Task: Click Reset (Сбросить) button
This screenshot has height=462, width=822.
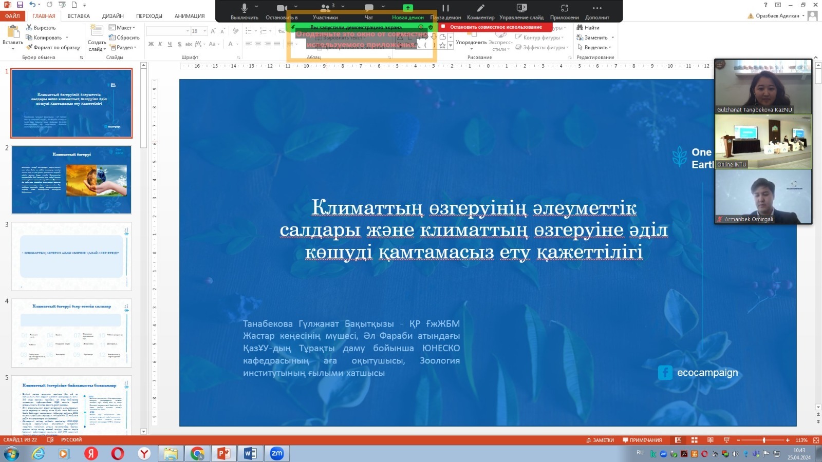Action: pyautogui.click(x=124, y=37)
